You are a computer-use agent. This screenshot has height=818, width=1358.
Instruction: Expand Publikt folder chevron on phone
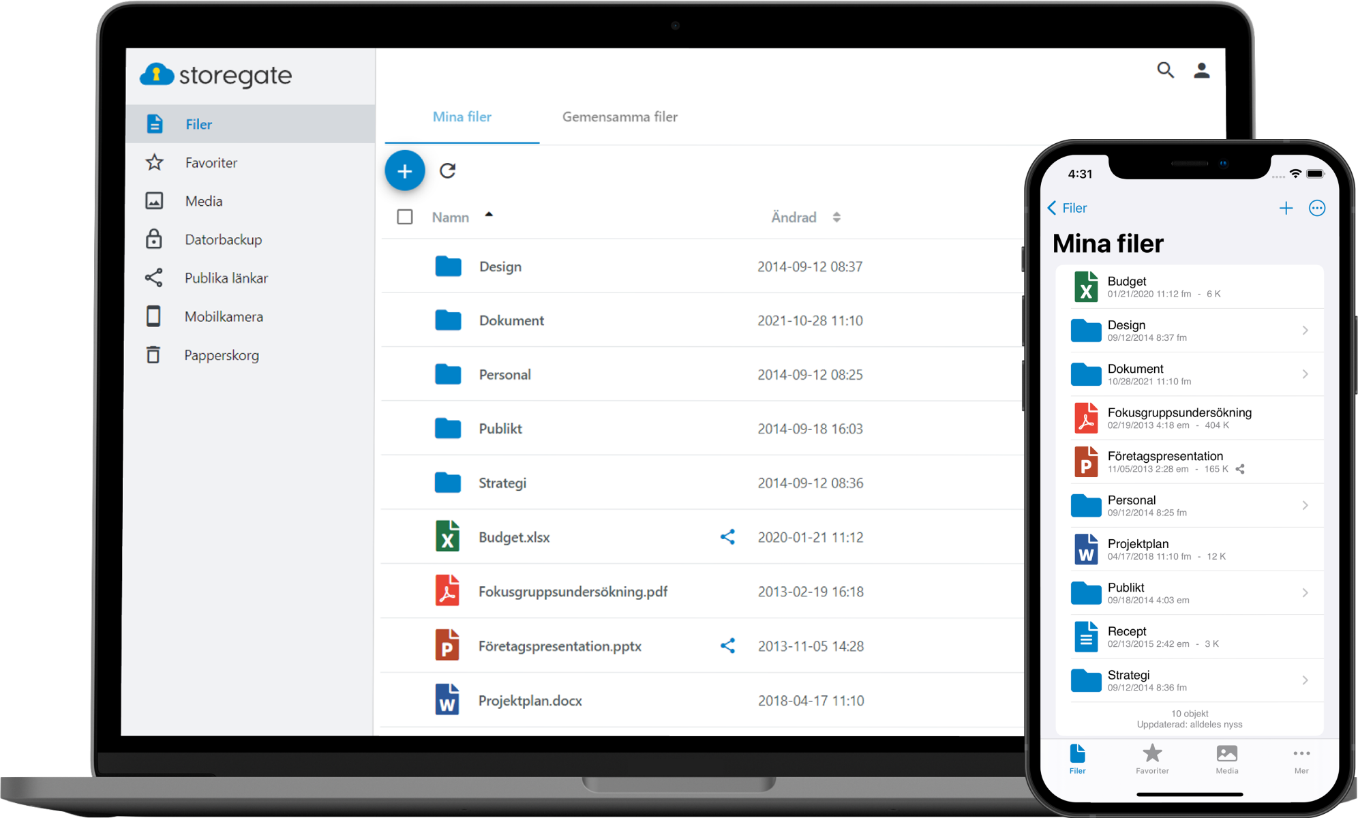click(1305, 593)
